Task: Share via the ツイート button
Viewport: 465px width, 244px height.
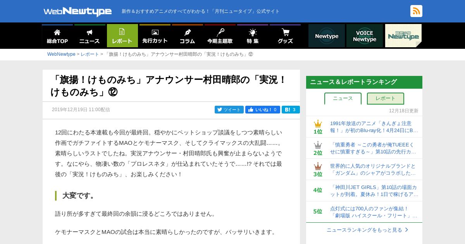Action: [x=229, y=110]
